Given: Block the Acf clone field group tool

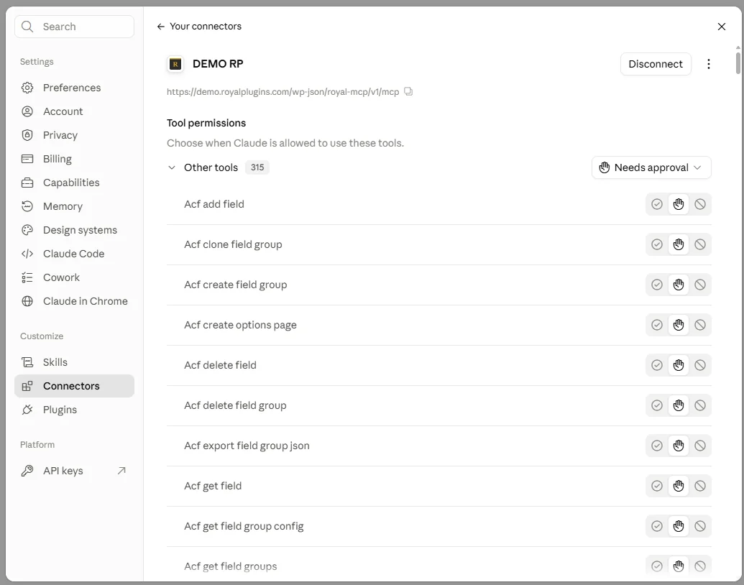Looking at the screenshot, I should pyautogui.click(x=700, y=244).
